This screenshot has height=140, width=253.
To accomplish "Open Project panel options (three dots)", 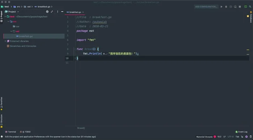I will (x=57, y=12).
